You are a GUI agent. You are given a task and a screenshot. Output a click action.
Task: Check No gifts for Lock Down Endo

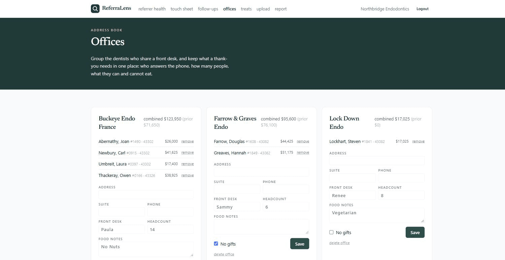click(332, 232)
